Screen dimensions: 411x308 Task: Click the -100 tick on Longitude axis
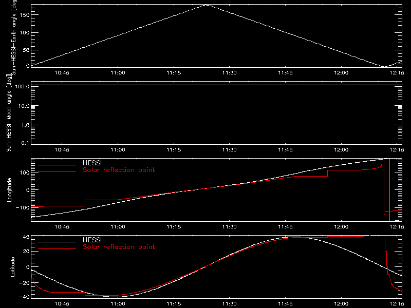[x=23, y=207]
